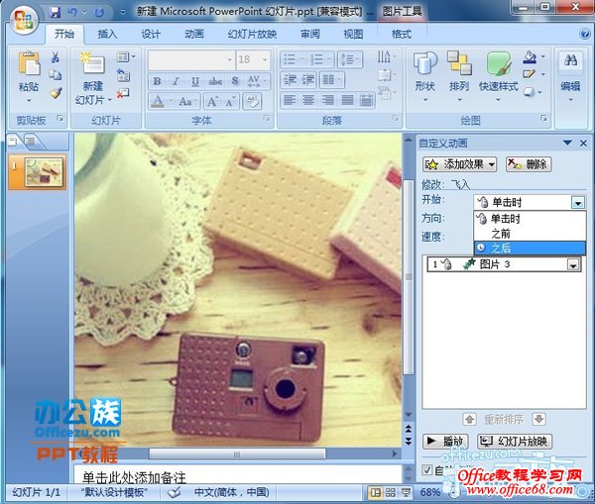The image size is (595, 504).
Task: Click the shape fill paint bucket
Action: [x=530, y=56]
